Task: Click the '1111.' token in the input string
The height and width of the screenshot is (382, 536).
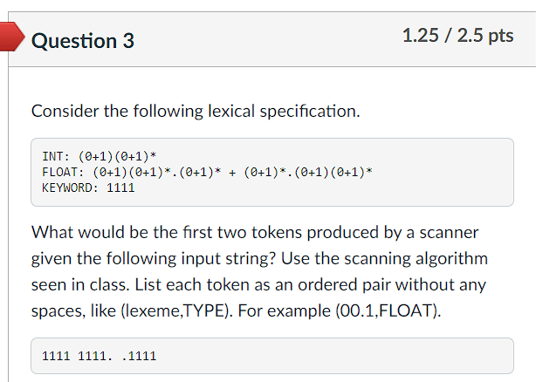Action: [95, 356]
